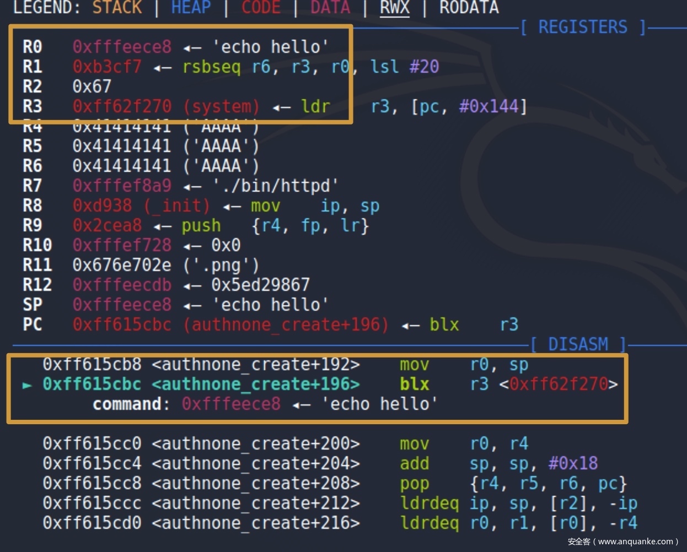
Task: Click the authnone_create+200 symbol
Action: (x=256, y=444)
